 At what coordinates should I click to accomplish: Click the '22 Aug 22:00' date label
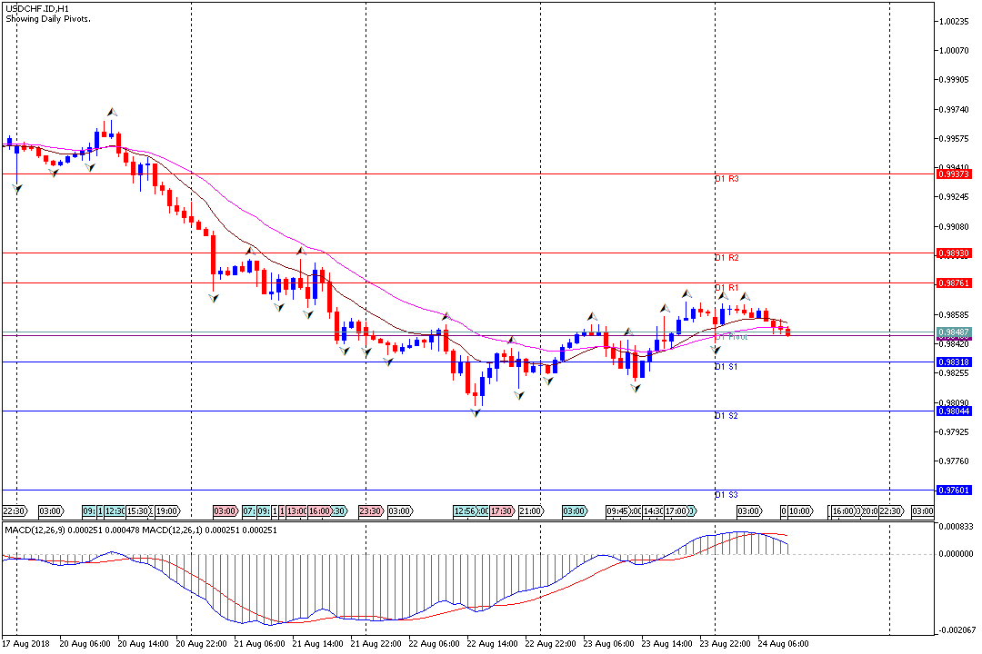point(550,643)
